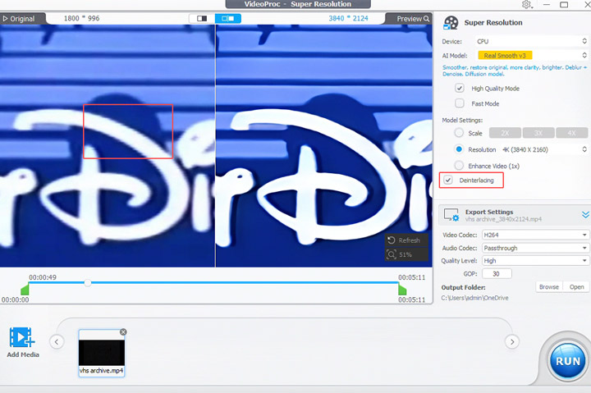The width and height of the screenshot is (591, 393).
Task: Select the vhs archive.mp4 thumbnail
Action: 102,353
